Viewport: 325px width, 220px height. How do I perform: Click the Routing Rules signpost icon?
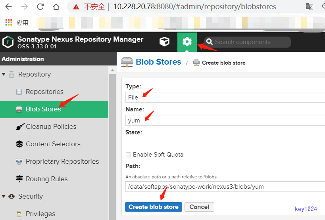pos(19,179)
